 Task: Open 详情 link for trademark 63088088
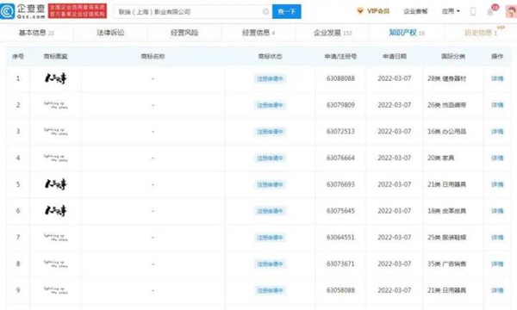click(x=497, y=78)
